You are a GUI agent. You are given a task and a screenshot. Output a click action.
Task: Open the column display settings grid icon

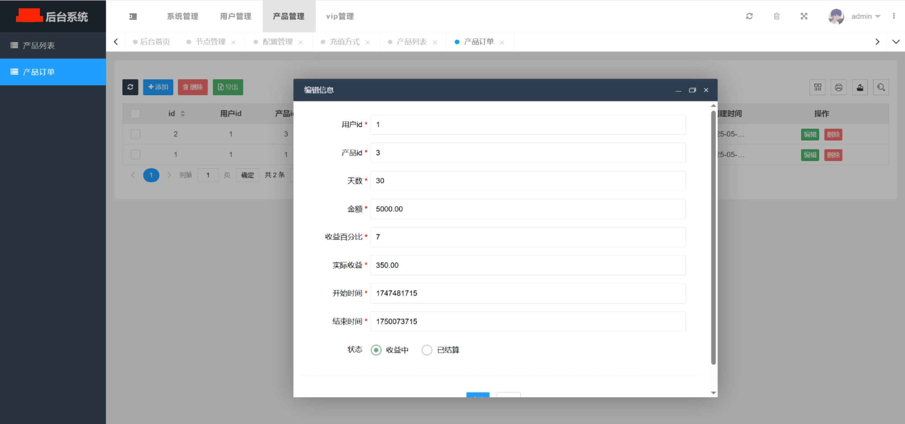(x=817, y=87)
